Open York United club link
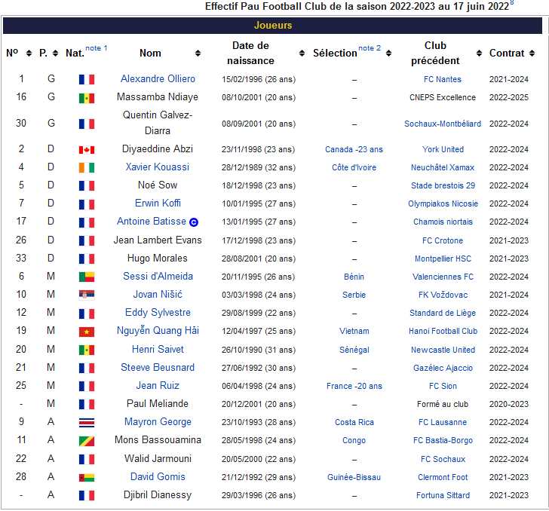 click(x=443, y=149)
